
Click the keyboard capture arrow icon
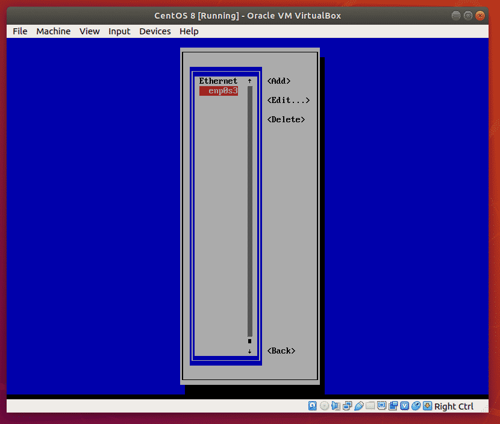click(428, 406)
